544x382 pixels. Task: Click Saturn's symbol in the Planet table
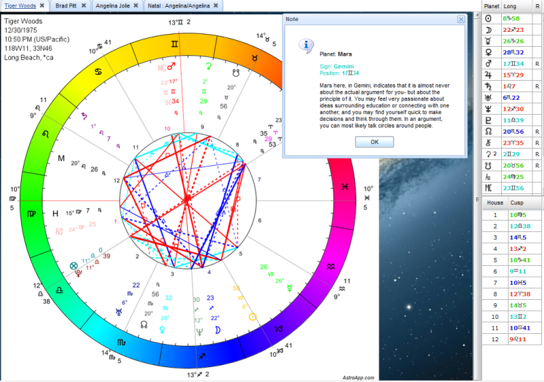pos(488,86)
